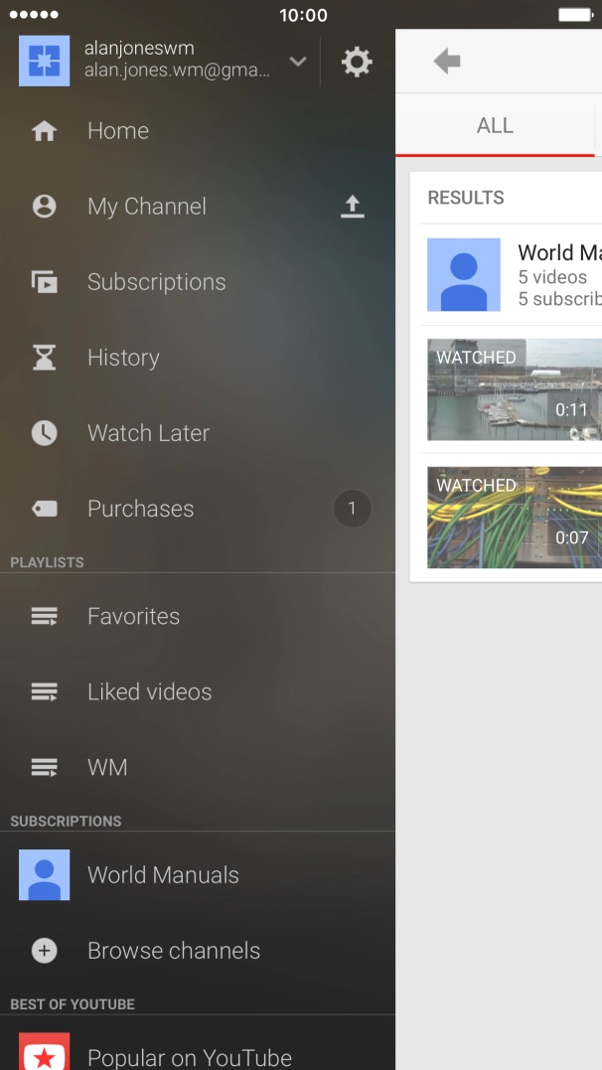
Task: Tap the Purchases tag icon
Action: click(44, 509)
